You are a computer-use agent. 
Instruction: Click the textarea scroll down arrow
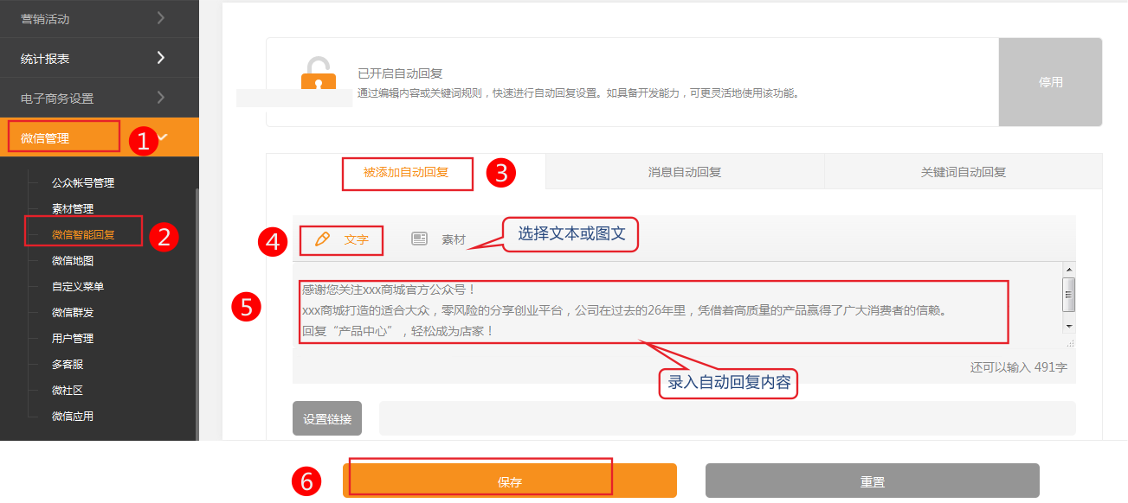[x=1069, y=326]
